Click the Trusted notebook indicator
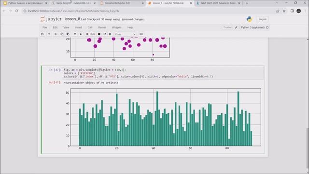Image resolution: width=309 pixels, height=174 pixels. [227, 28]
